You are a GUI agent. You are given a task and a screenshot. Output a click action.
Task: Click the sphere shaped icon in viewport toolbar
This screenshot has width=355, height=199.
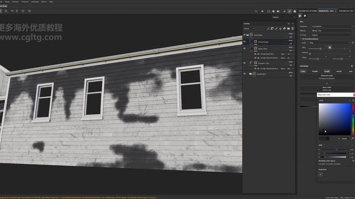(273, 11)
